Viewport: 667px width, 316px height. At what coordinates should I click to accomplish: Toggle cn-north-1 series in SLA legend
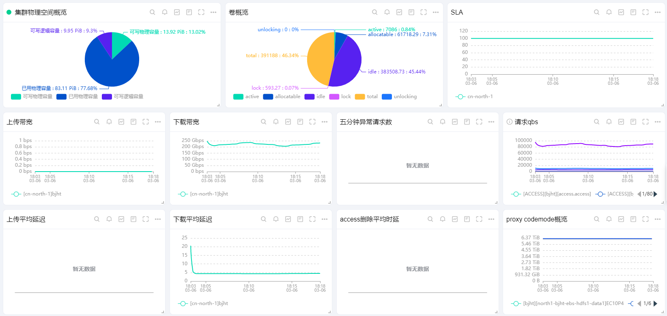click(474, 97)
